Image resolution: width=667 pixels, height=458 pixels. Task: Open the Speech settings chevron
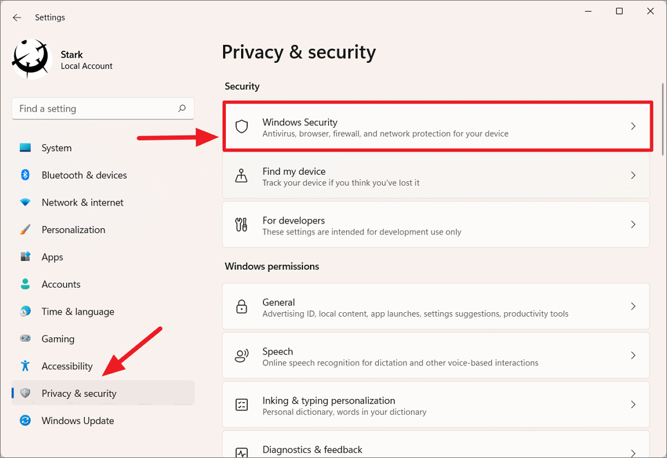[633, 355]
